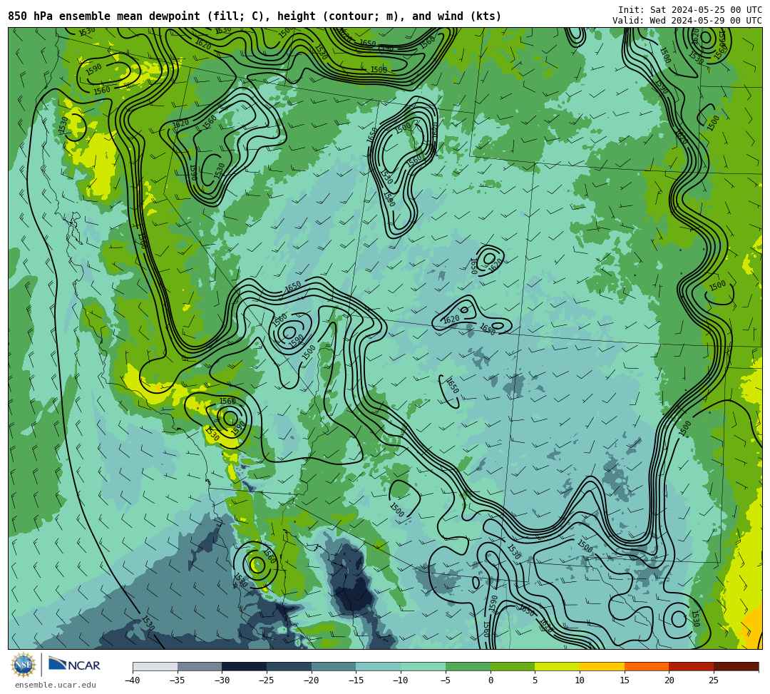Pick the 5 to 10 yellow-green swatch
Image resolution: width=770 pixels, height=694 pixels.
click(x=558, y=666)
